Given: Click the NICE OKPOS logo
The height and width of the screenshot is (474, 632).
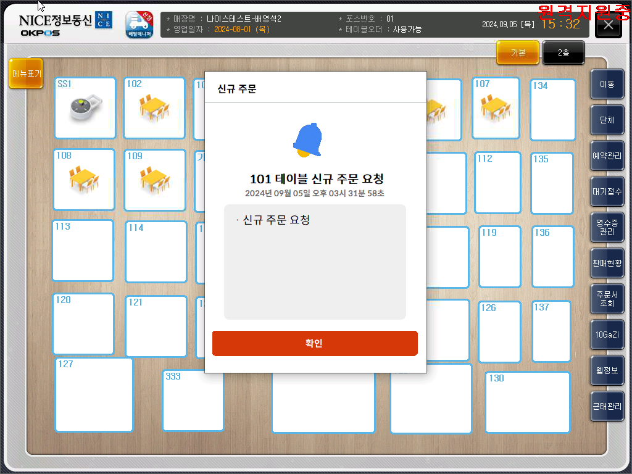Looking at the screenshot, I should 65,25.
